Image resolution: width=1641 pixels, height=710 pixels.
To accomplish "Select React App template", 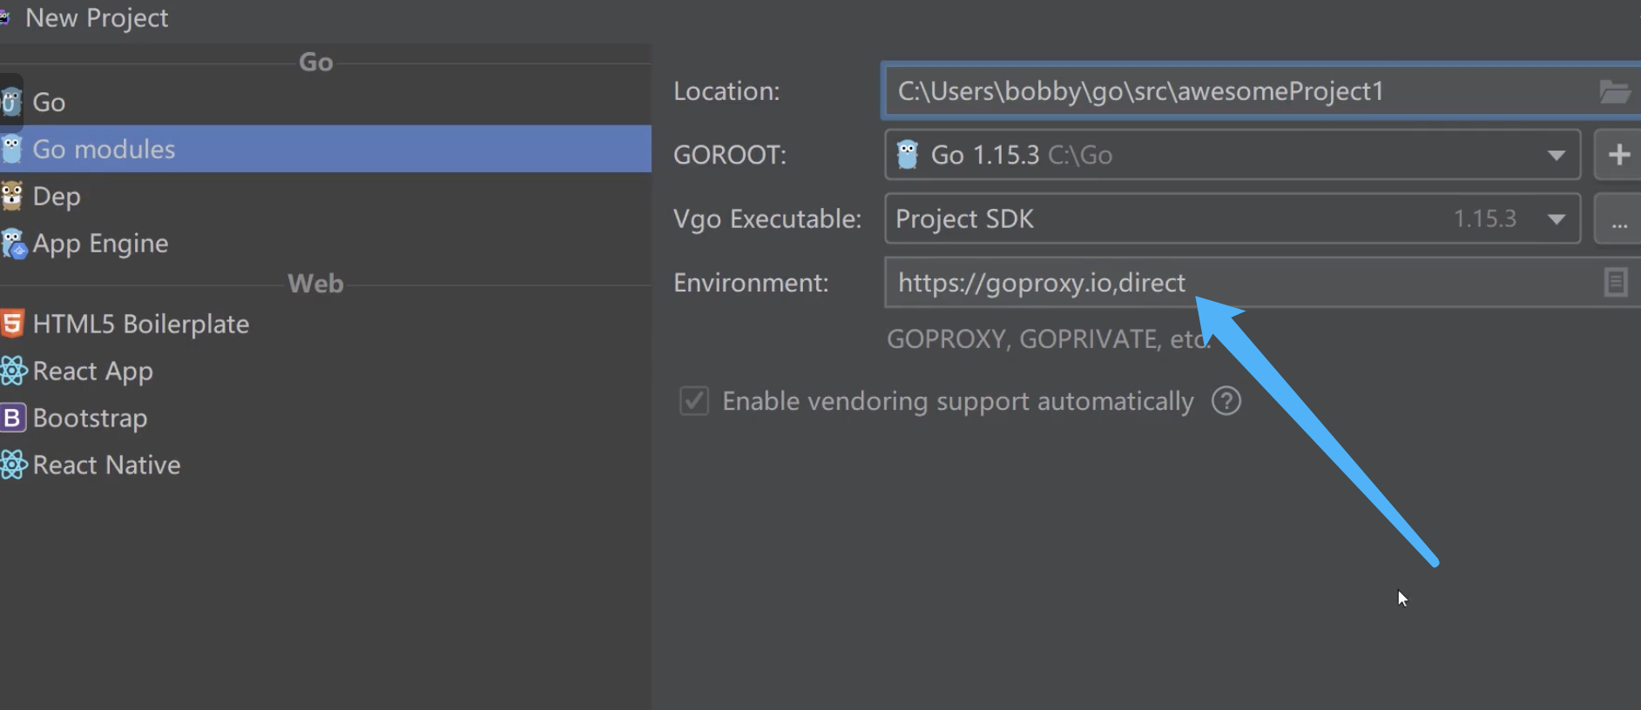I will 326,371.
